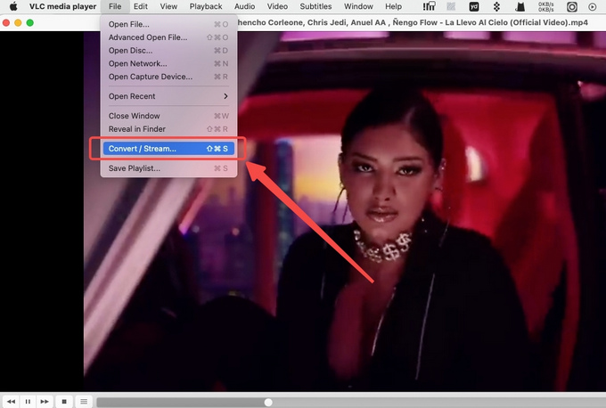Open the Help menu
Screen dimensions: 606x408
point(393,6)
